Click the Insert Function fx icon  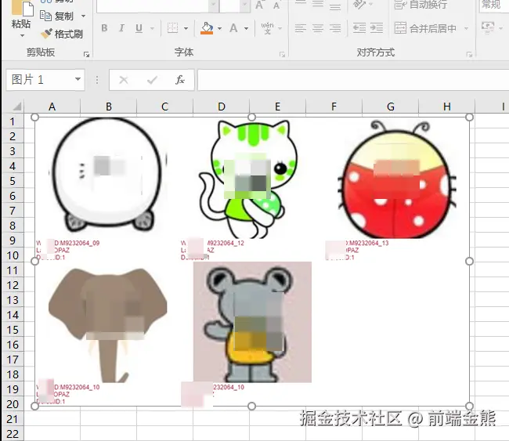coord(180,80)
